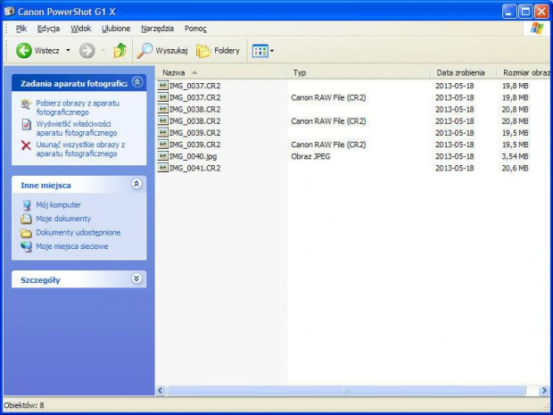Screen dimensions: 553x415
Task: Open the Narzędzia menu
Action: [157, 29]
